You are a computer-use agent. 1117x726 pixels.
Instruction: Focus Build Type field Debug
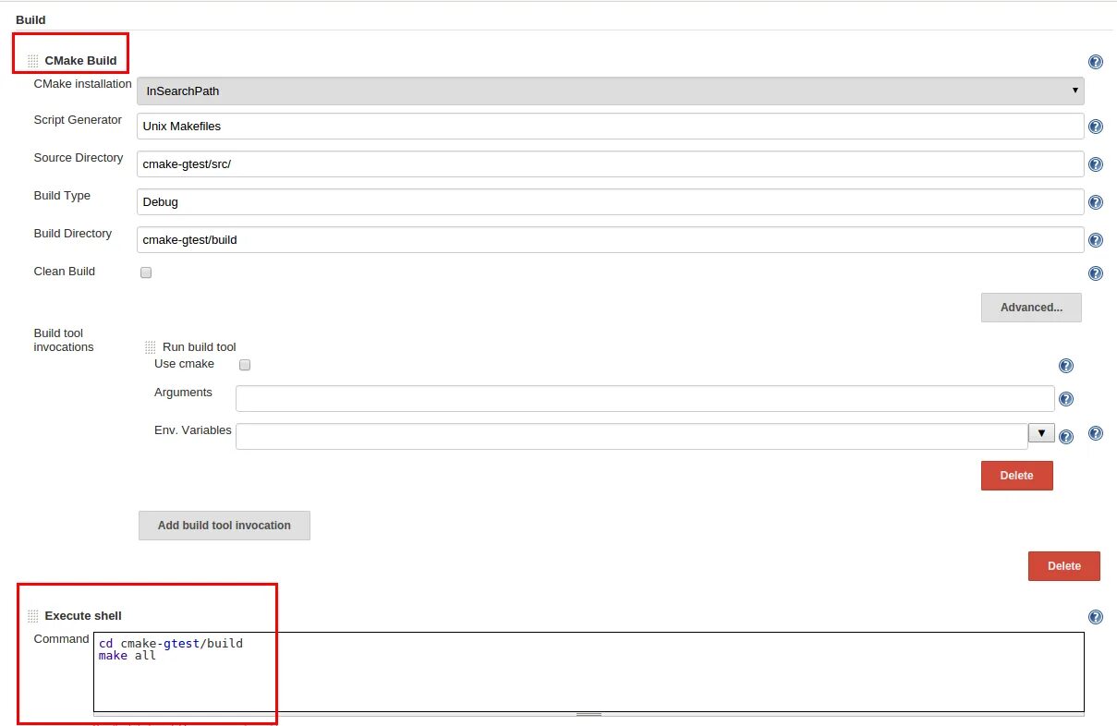pyautogui.click(x=610, y=201)
